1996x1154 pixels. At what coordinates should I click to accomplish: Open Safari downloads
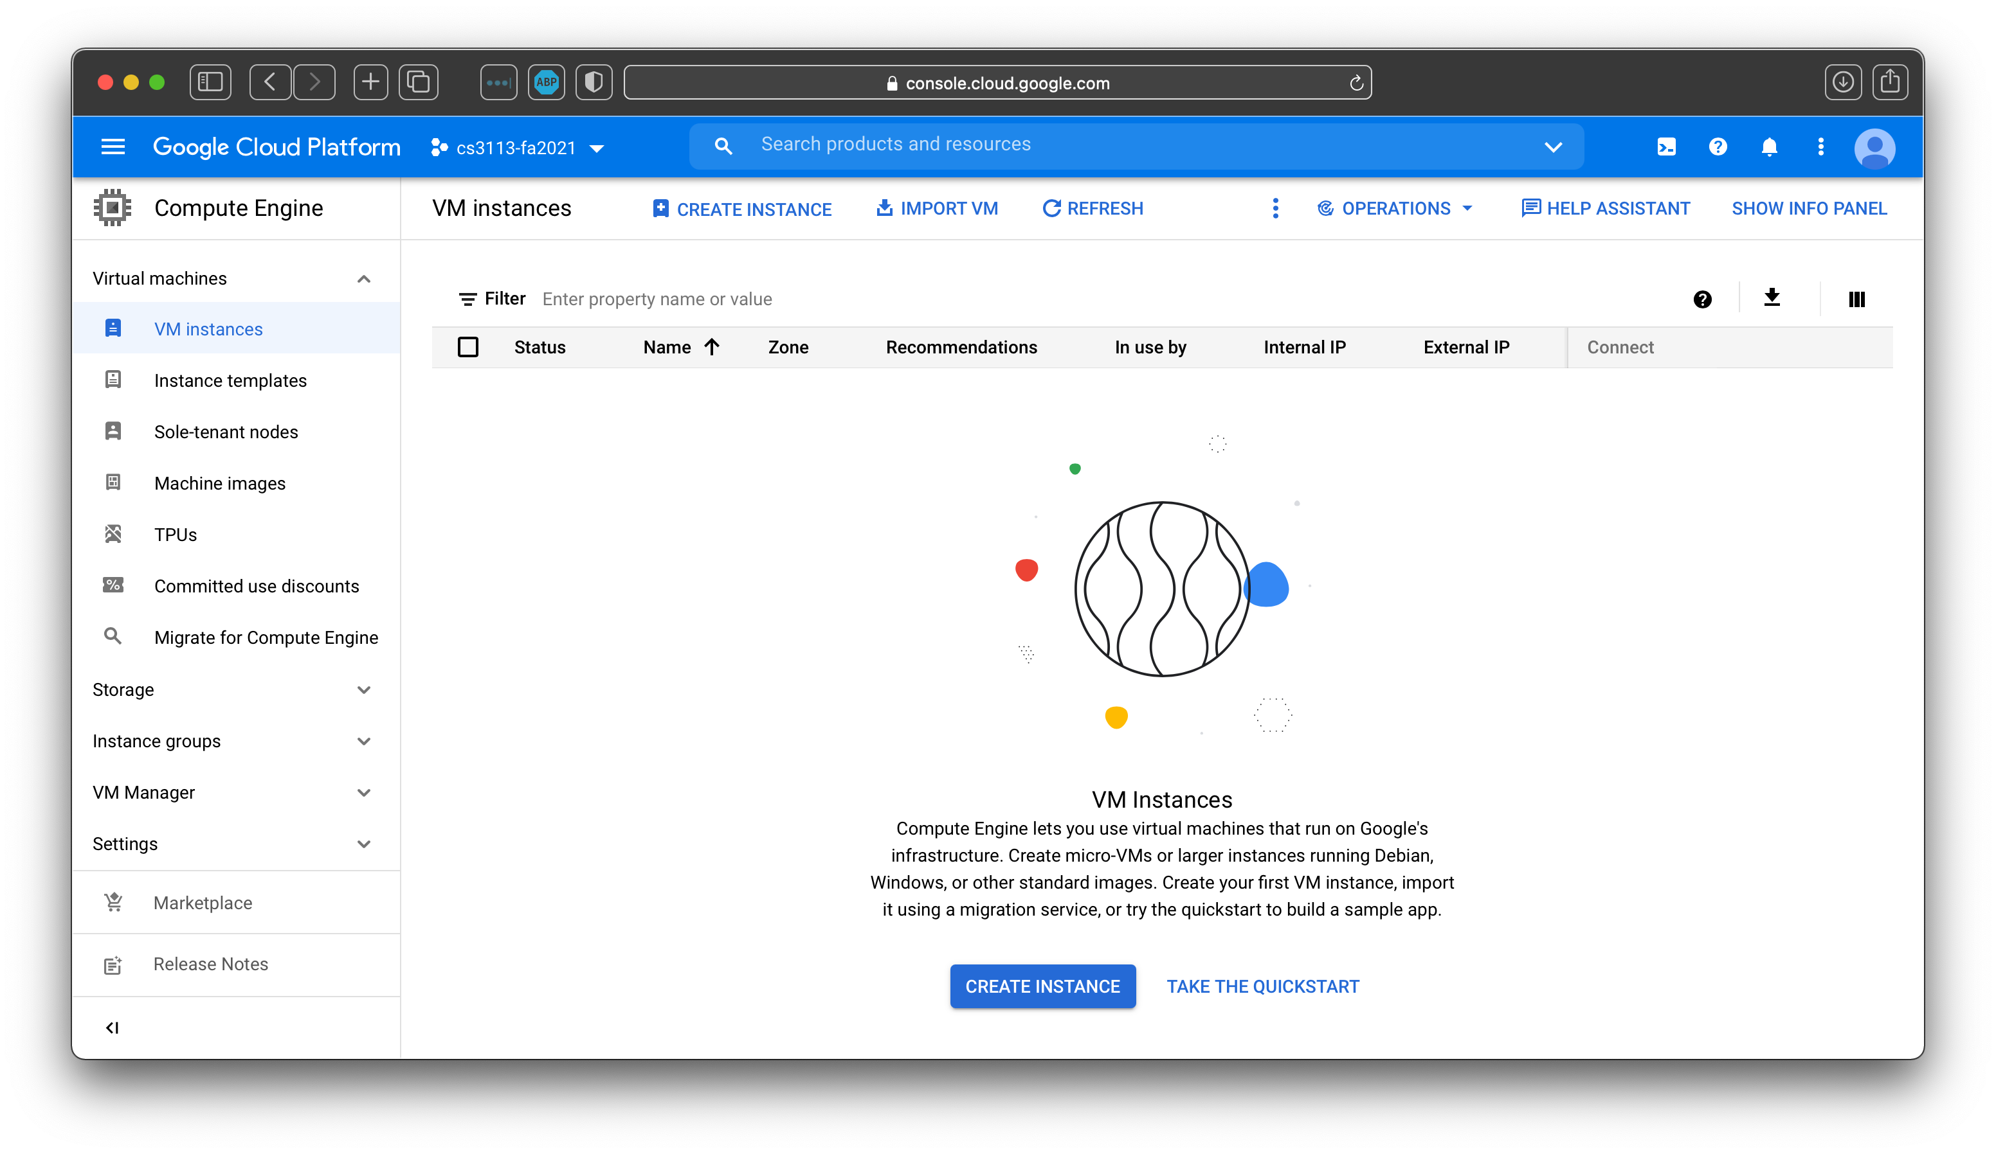(1842, 82)
